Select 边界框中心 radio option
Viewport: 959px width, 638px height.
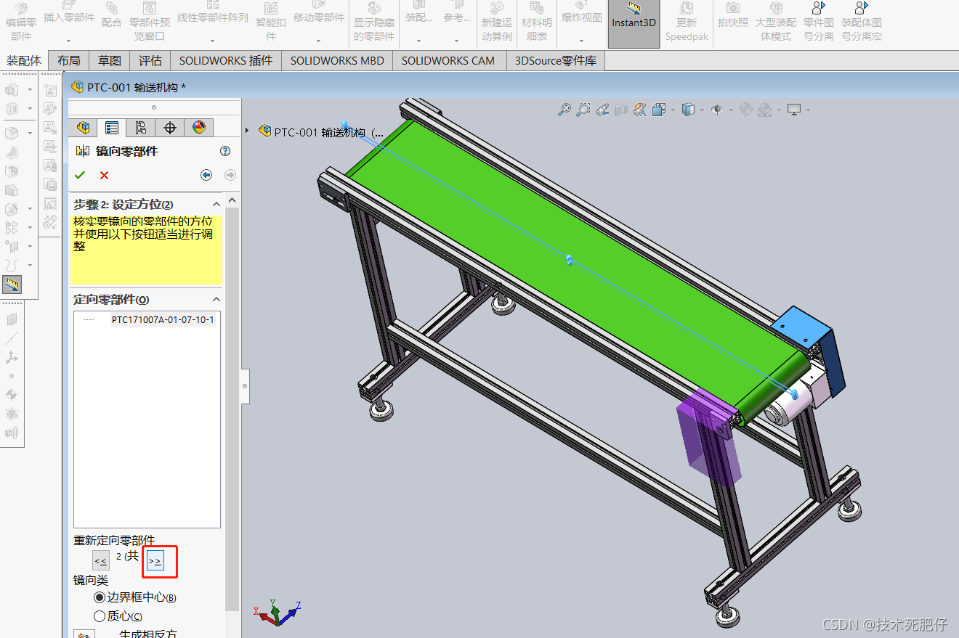coord(100,597)
